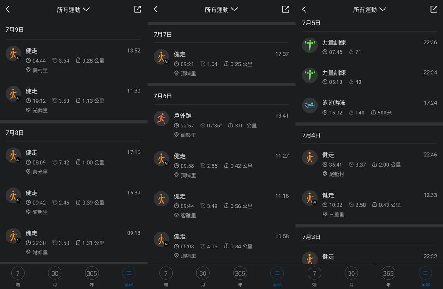
Task: Open the 港都里 健走 record at 09:13
Action: [x=73, y=242]
